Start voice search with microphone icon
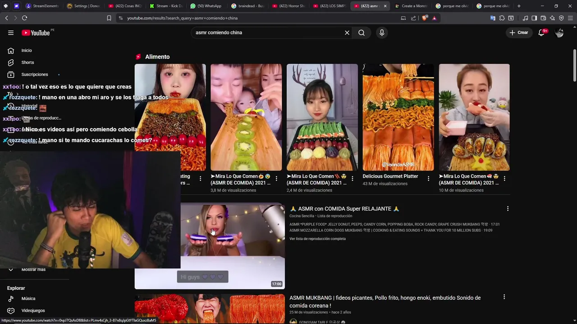 pos(382,32)
